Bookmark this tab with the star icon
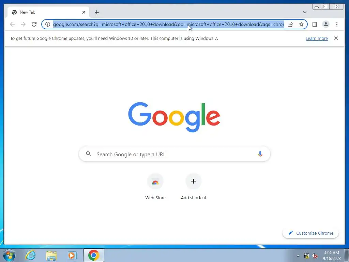 point(301,24)
